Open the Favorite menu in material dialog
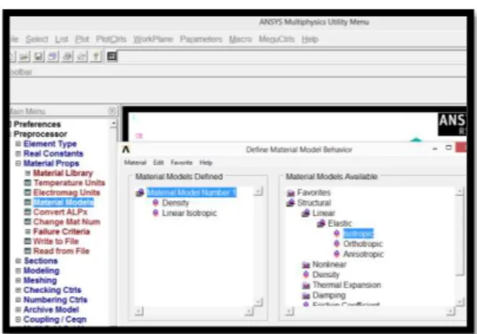Viewport: 477px width, 334px height. (x=182, y=162)
